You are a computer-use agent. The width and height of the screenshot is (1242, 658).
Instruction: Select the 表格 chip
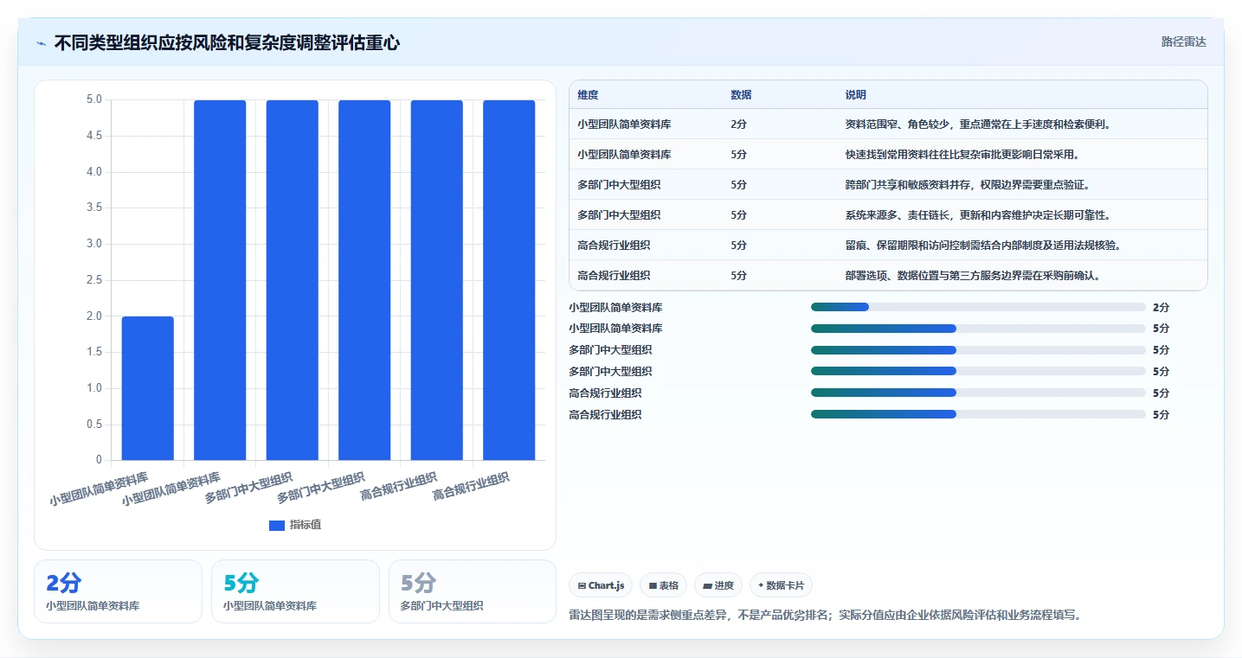pos(663,585)
